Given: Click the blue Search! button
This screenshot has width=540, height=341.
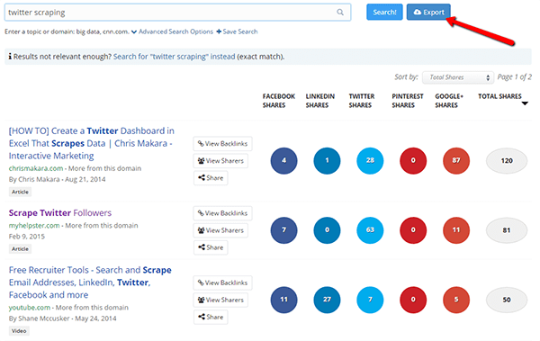Looking at the screenshot, I should pos(384,12).
